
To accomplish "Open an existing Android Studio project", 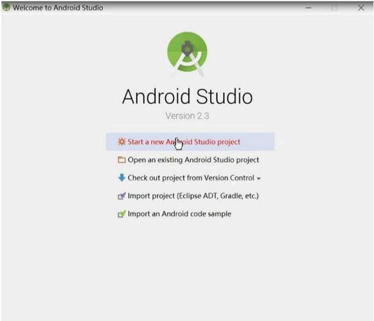I will click(193, 160).
